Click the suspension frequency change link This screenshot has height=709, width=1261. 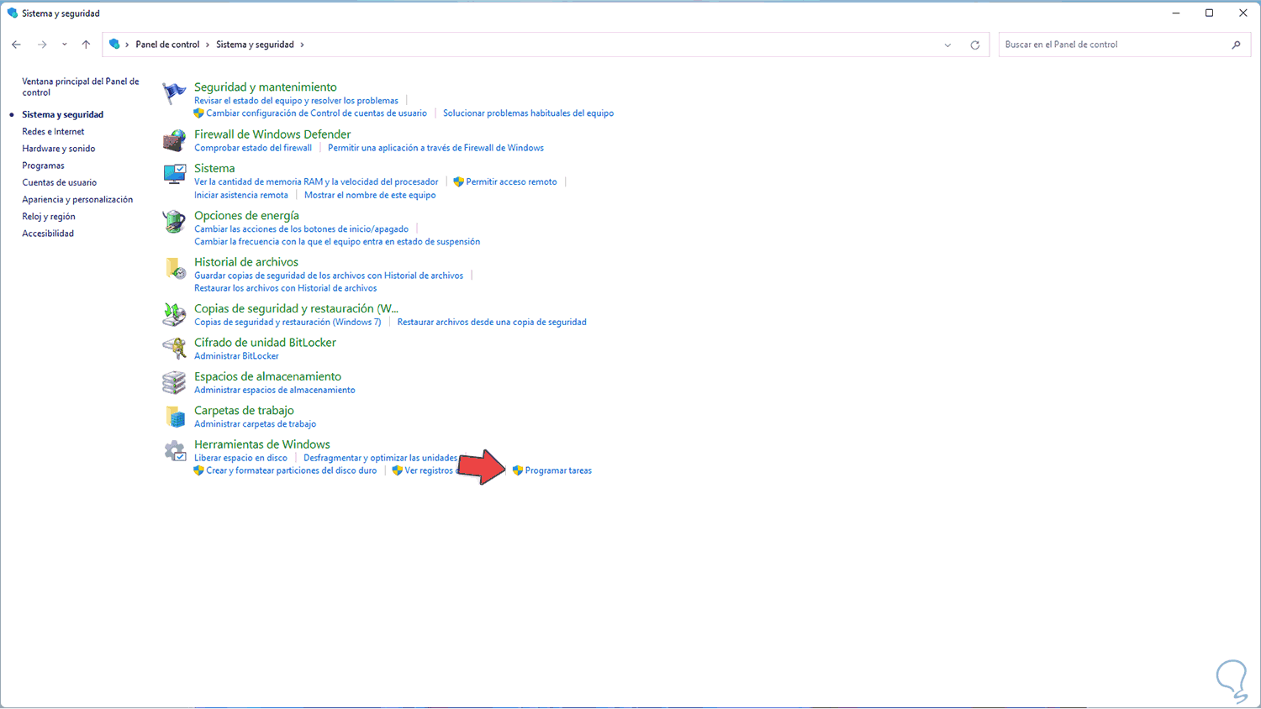[x=337, y=242]
